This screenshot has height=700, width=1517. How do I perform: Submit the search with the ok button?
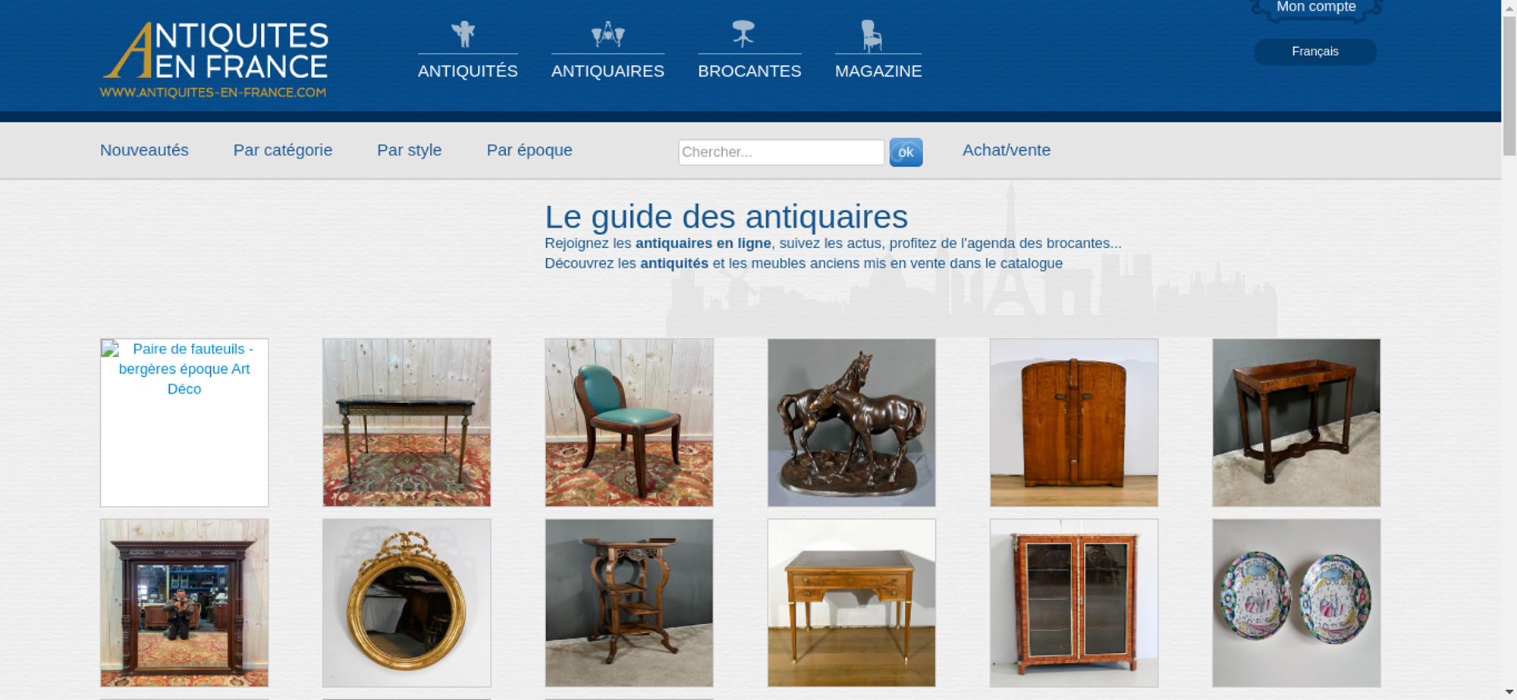coord(906,152)
